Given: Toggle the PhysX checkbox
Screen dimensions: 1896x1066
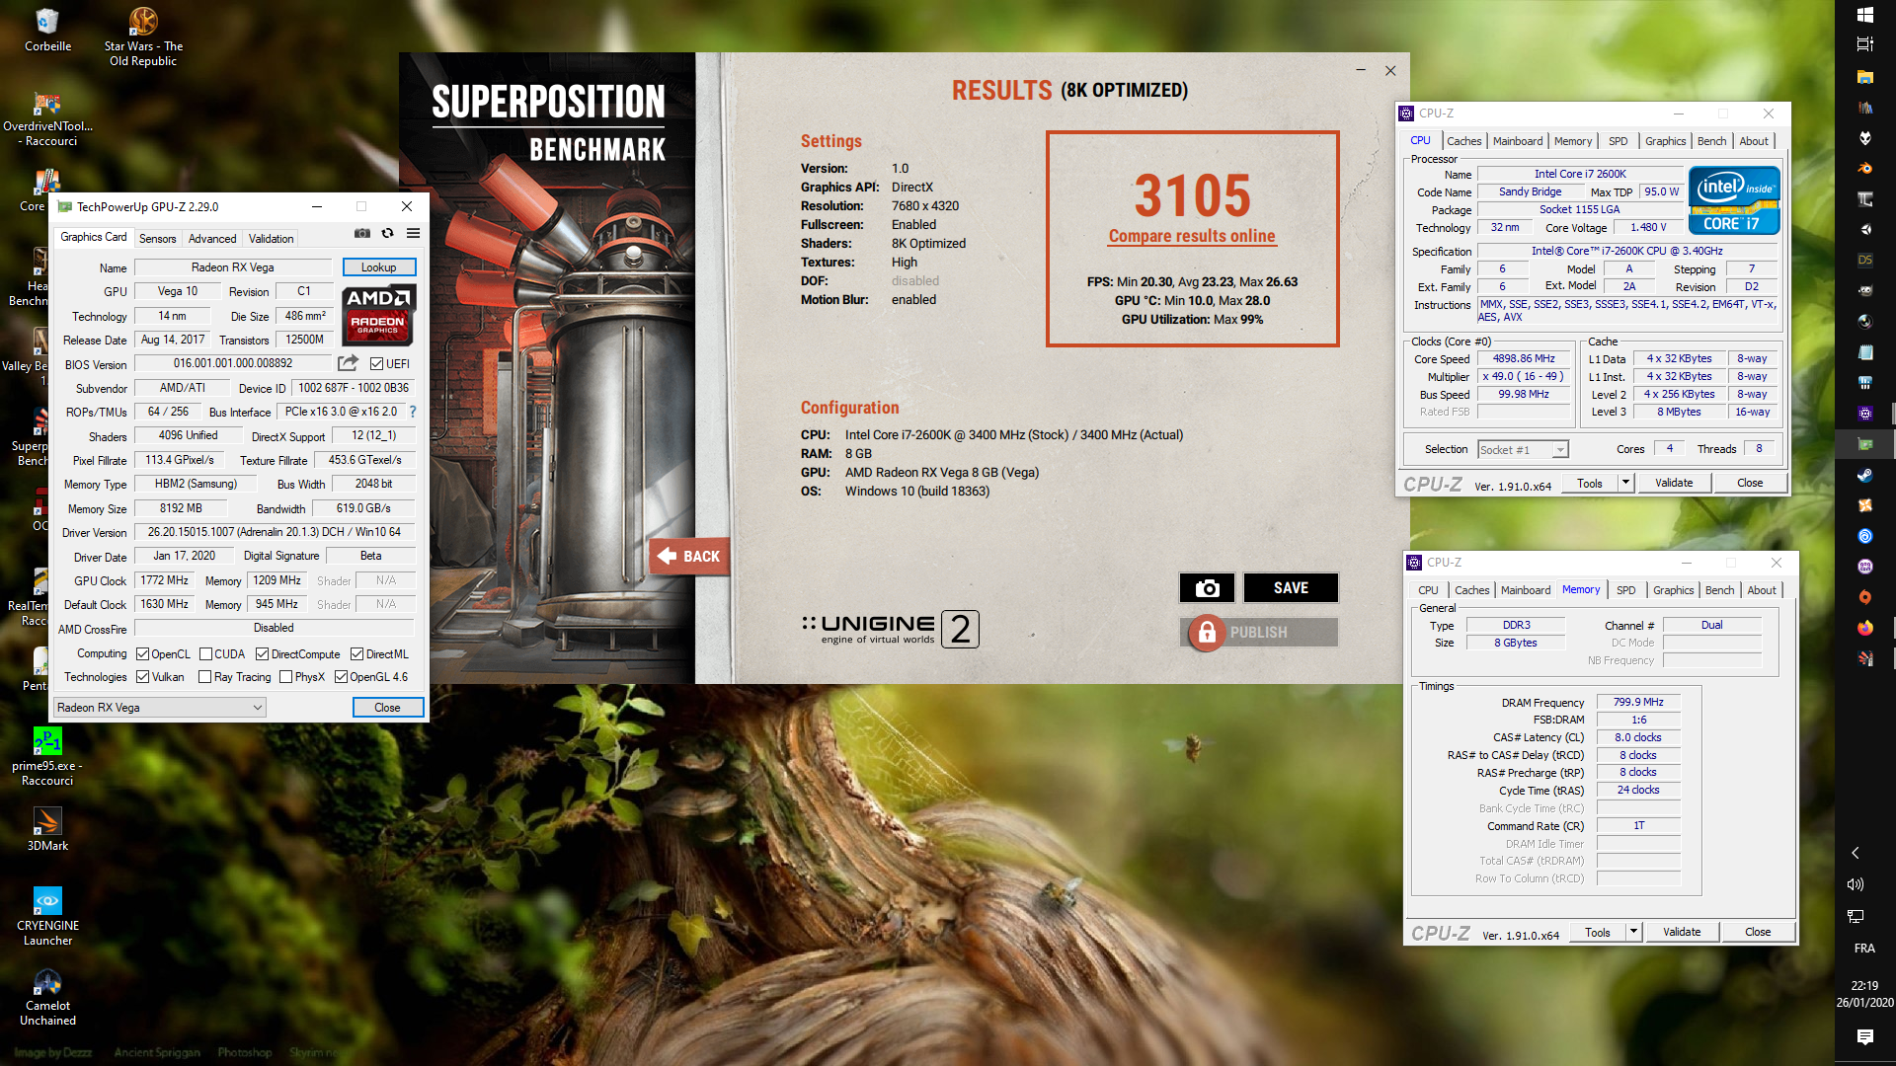Looking at the screenshot, I should pyautogui.click(x=285, y=676).
